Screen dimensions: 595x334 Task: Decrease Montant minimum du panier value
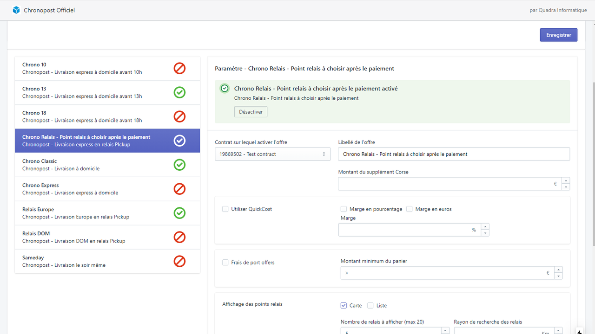(x=559, y=276)
